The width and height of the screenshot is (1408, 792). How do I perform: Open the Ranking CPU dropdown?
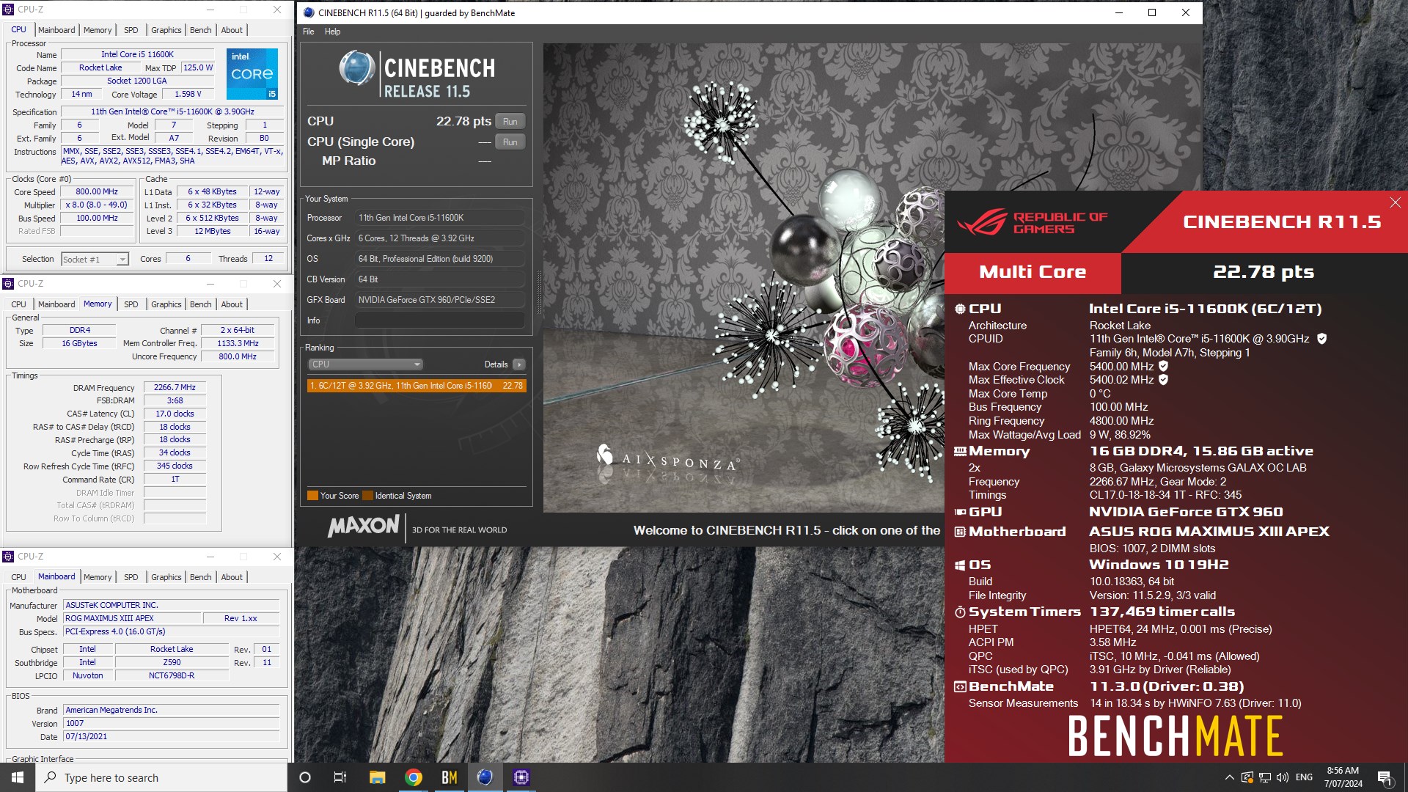coord(365,364)
